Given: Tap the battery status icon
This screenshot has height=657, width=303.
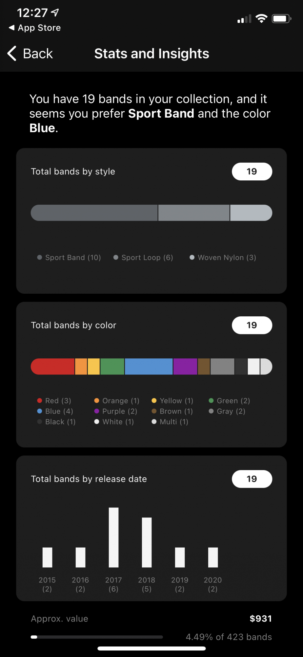Looking at the screenshot, I should pyautogui.click(x=282, y=19).
